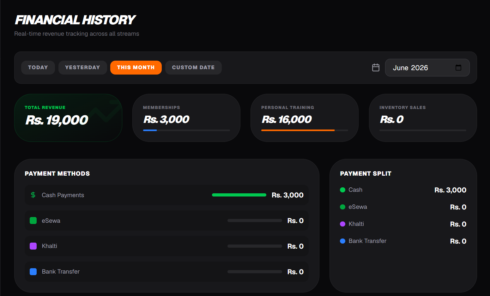Click the Bank Transfer label in Payment Methods
The height and width of the screenshot is (296, 490).
61,272
